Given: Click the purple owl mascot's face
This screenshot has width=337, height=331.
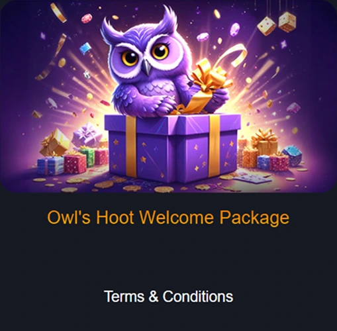Looking at the screenshot, I should click(x=144, y=54).
